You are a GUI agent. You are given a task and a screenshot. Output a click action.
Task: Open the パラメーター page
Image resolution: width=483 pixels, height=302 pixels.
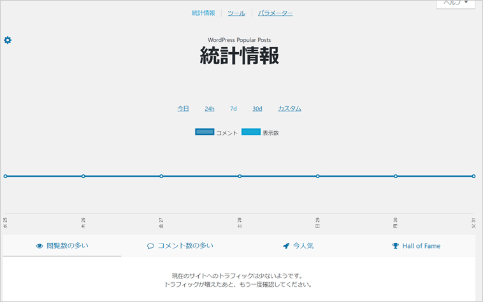pos(275,13)
